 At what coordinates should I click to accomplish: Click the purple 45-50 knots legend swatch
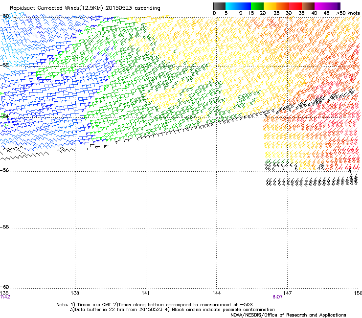click(x=334, y=6)
